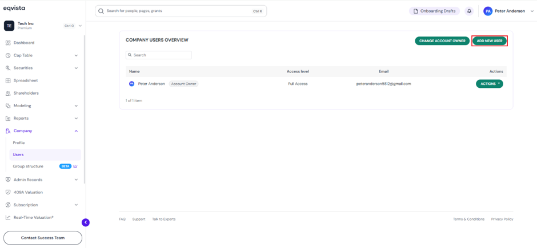This screenshot has width=537, height=248.
Task: Click Contact Success Team button
Action: click(x=43, y=238)
